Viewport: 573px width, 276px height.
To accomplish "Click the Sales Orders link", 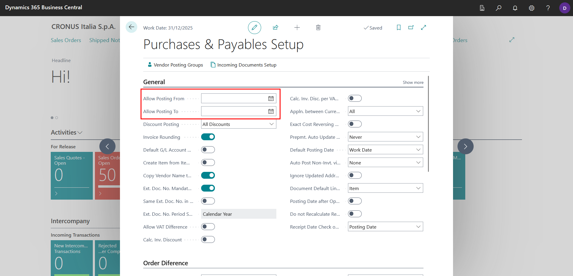I will click(66, 40).
